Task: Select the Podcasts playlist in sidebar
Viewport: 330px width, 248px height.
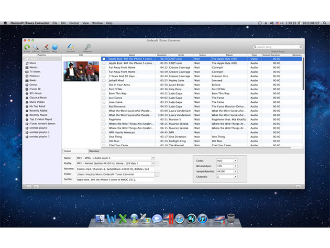Action: [35, 76]
